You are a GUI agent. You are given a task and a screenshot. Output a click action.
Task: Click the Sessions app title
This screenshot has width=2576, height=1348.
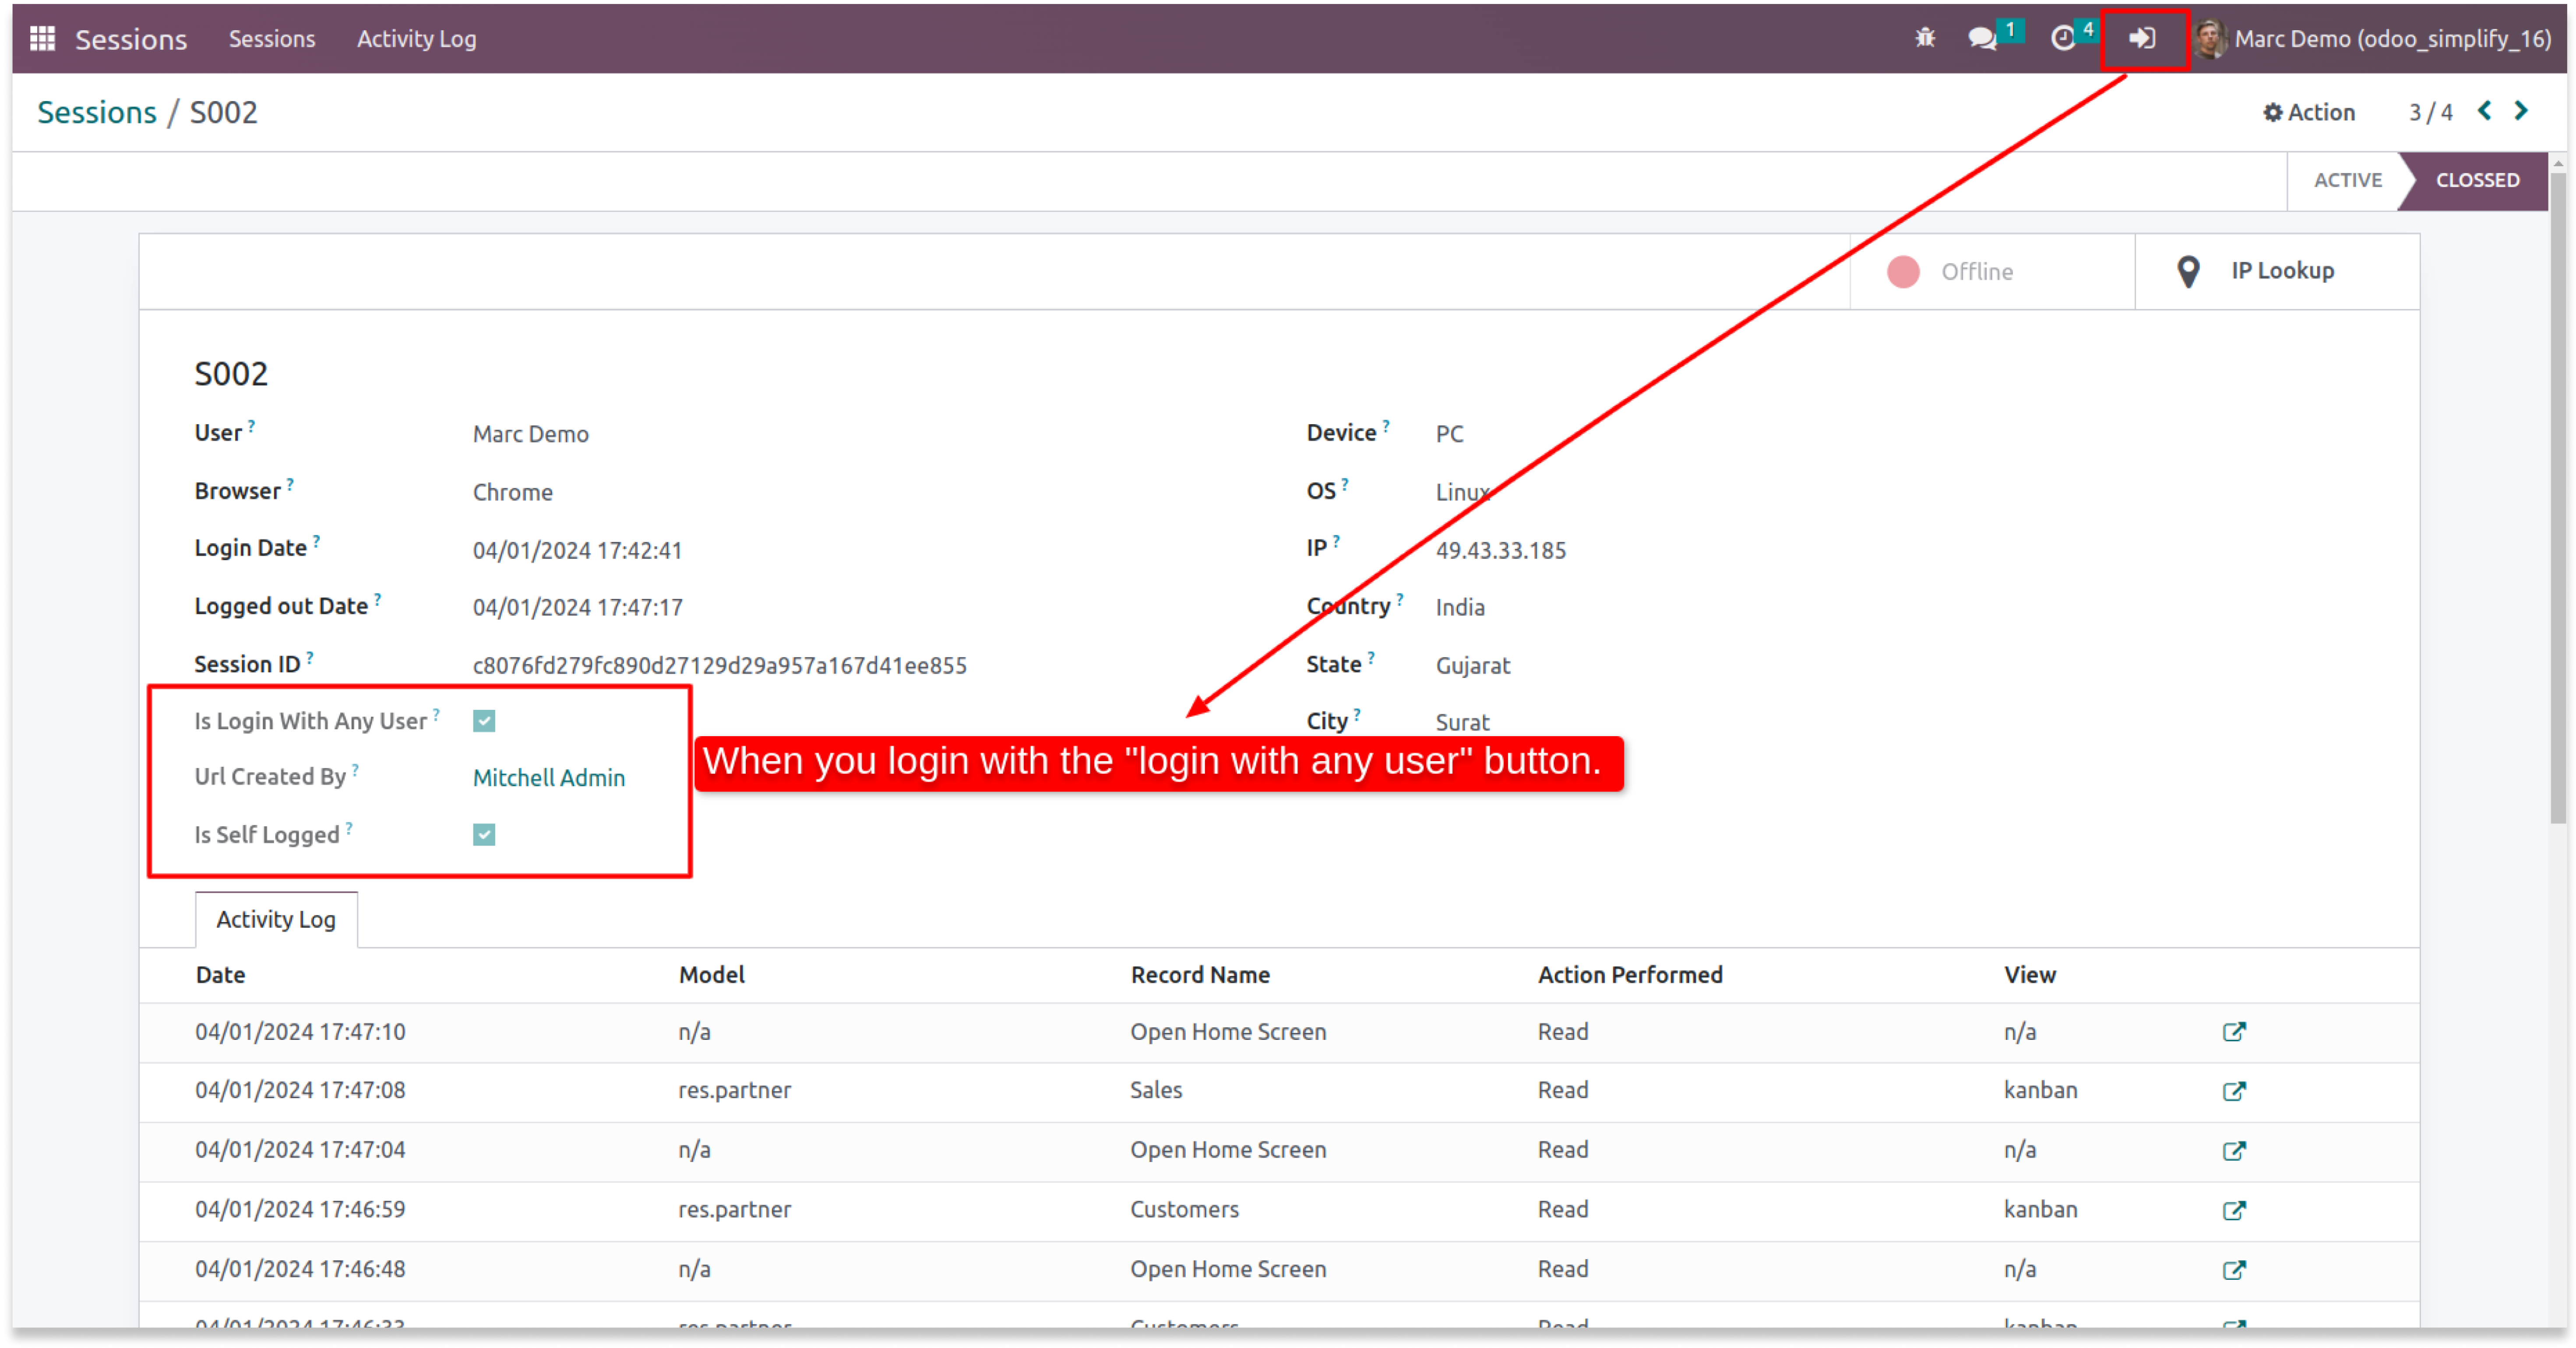click(x=131, y=39)
